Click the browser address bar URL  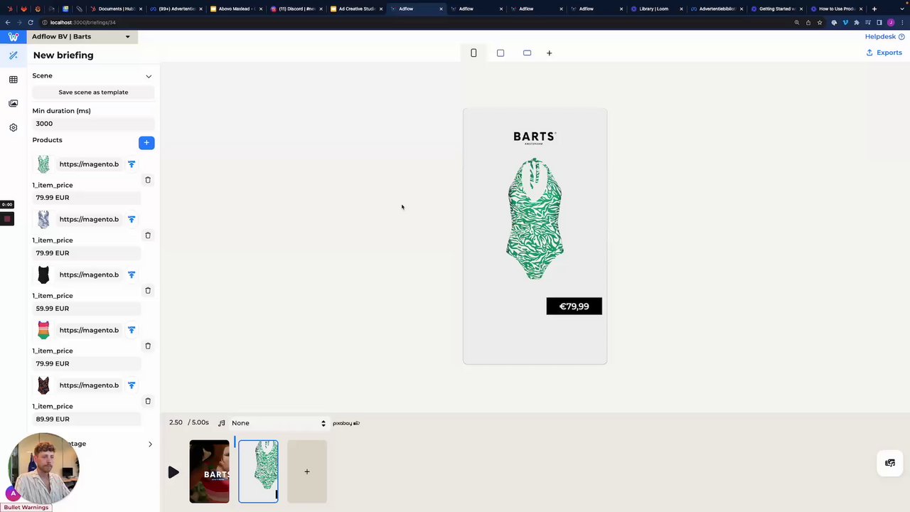pos(82,22)
